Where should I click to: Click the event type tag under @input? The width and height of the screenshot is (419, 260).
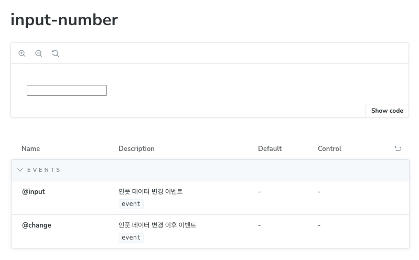(131, 204)
